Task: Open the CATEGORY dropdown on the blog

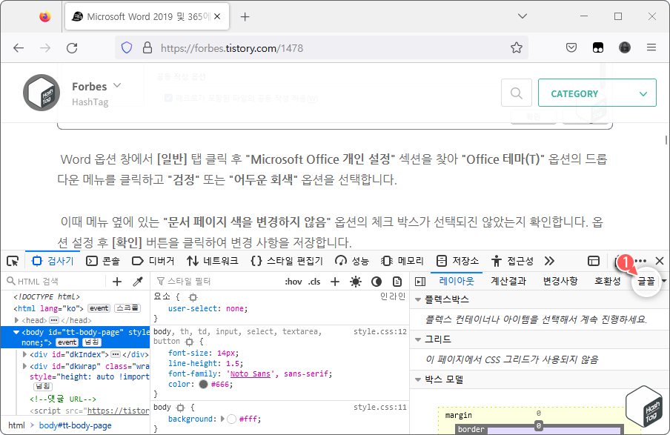Action: [x=597, y=93]
